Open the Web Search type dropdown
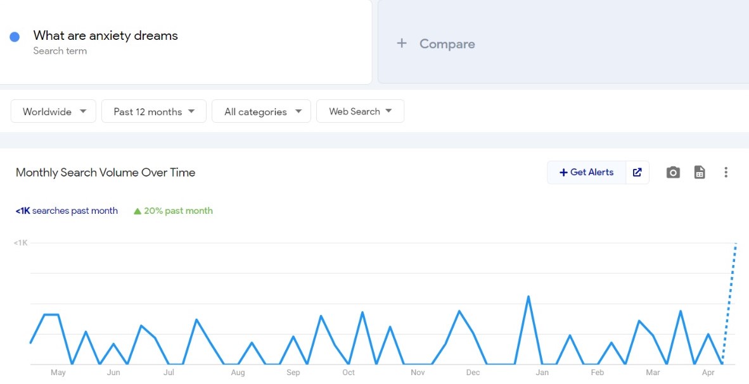The width and height of the screenshot is (749, 384). pyautogui.click(x=360, y=111)
